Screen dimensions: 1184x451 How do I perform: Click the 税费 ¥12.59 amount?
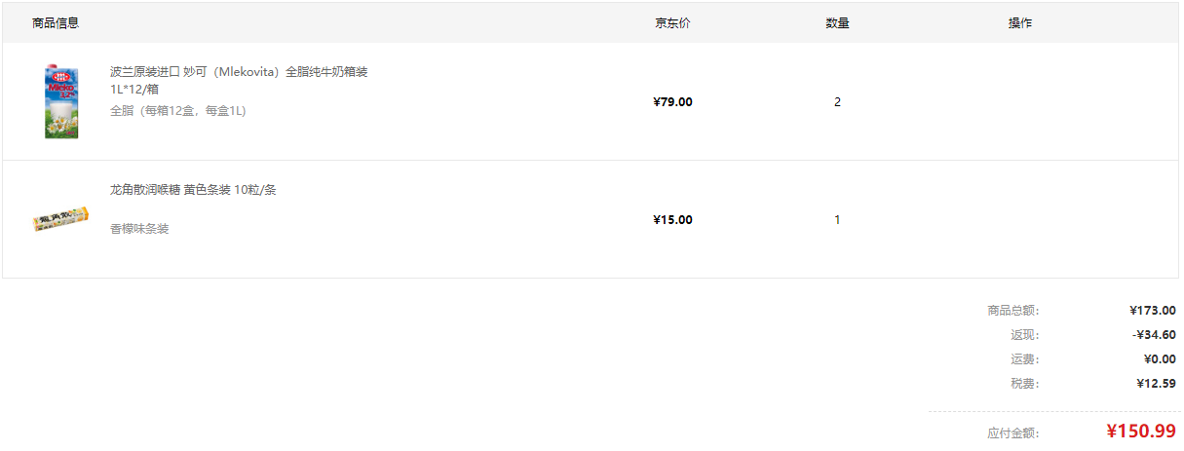pos(1156,384)
